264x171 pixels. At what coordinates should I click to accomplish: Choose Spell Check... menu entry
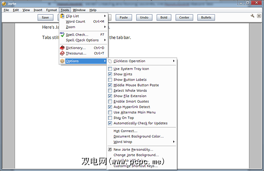83,35
